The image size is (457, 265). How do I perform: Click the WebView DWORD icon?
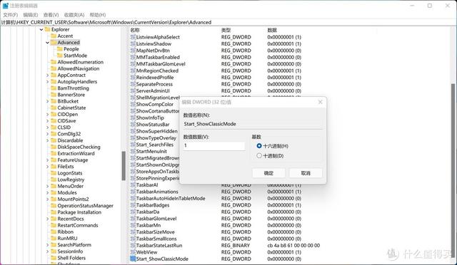pos(134,252)
